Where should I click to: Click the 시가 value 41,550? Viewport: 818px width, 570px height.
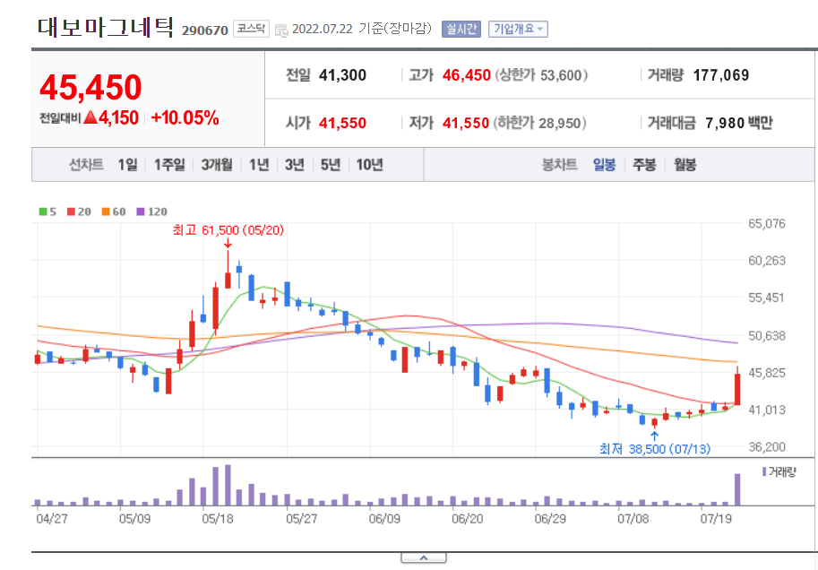(342, 123)
